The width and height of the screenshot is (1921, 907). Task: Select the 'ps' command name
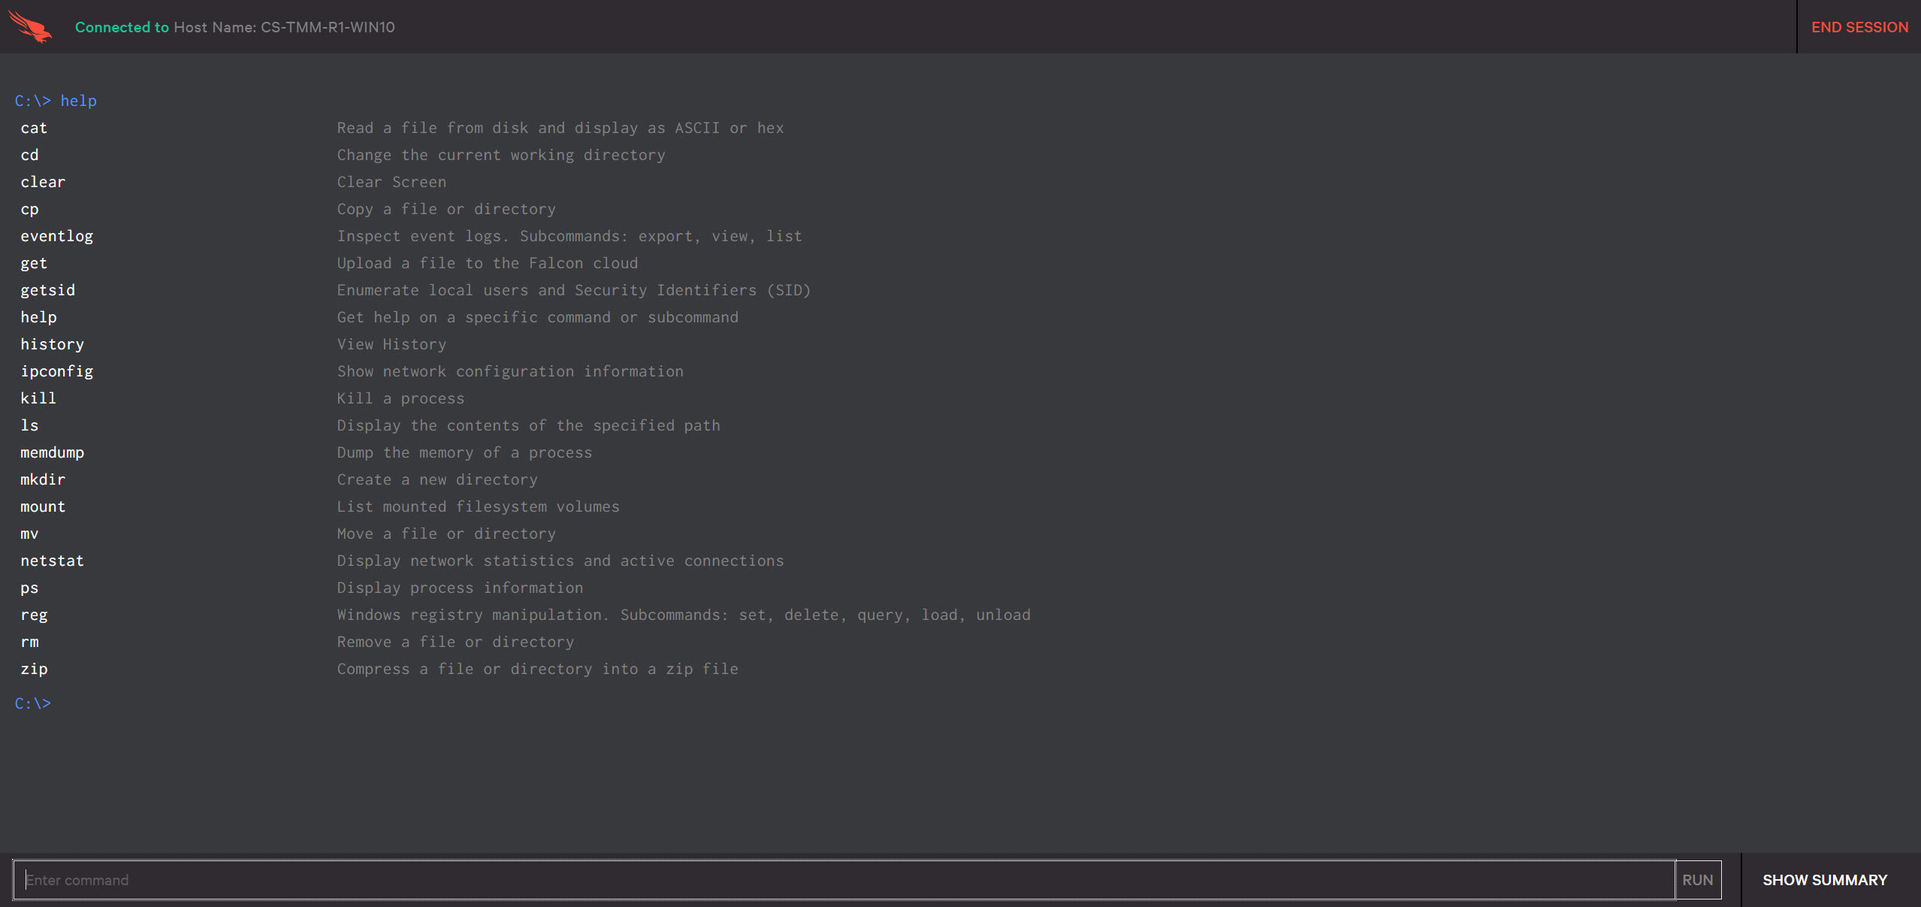(29, 588)
